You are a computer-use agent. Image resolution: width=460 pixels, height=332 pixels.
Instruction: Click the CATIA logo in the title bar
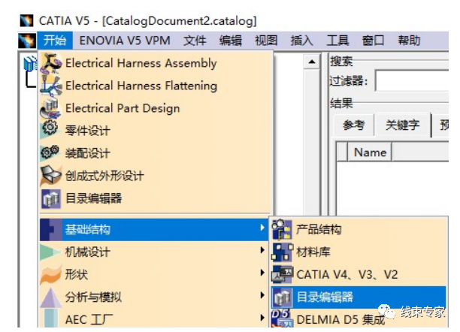coord(27,20)
